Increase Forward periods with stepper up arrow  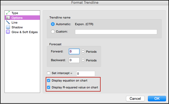point(83,51)
